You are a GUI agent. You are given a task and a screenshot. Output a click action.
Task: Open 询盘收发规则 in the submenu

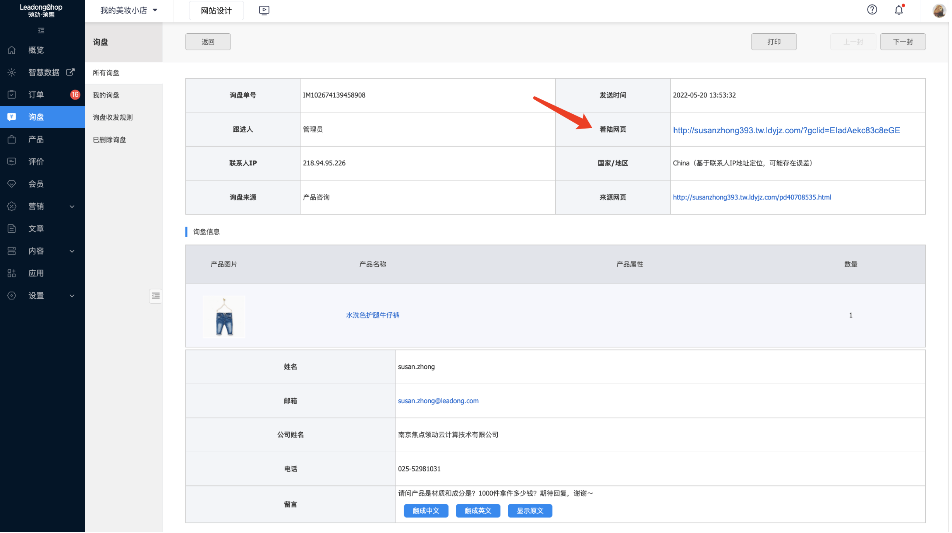click(113, 117)
